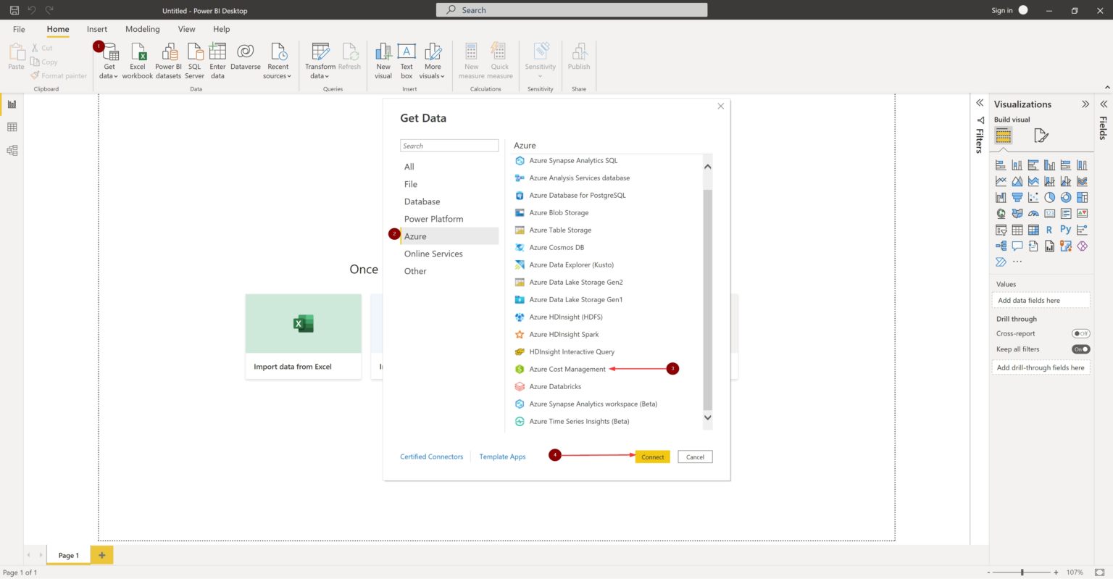Select the Pie chart visualization
The width and height of the screenshot is (1113, 579).
tap(1049, 196)
